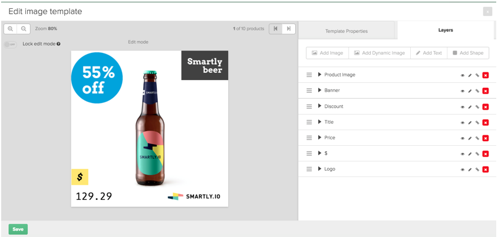Select the yellow $ square on canvas
The width and height of the screenshot is (498, 237).
coord(80,177)
